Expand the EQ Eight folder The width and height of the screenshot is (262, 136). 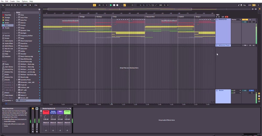click(x=17, y=33)
